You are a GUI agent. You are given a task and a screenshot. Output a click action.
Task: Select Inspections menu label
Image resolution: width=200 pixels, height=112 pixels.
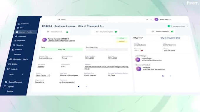coord(21,41)
